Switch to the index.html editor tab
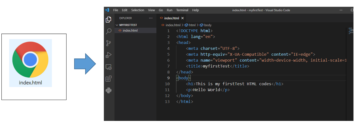Screen dimensions: 358x124 tap(172, 18)
